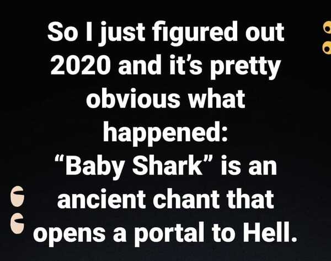Click the lower beige emoji shape
The image size is (331, 261).
coord(17,223)
